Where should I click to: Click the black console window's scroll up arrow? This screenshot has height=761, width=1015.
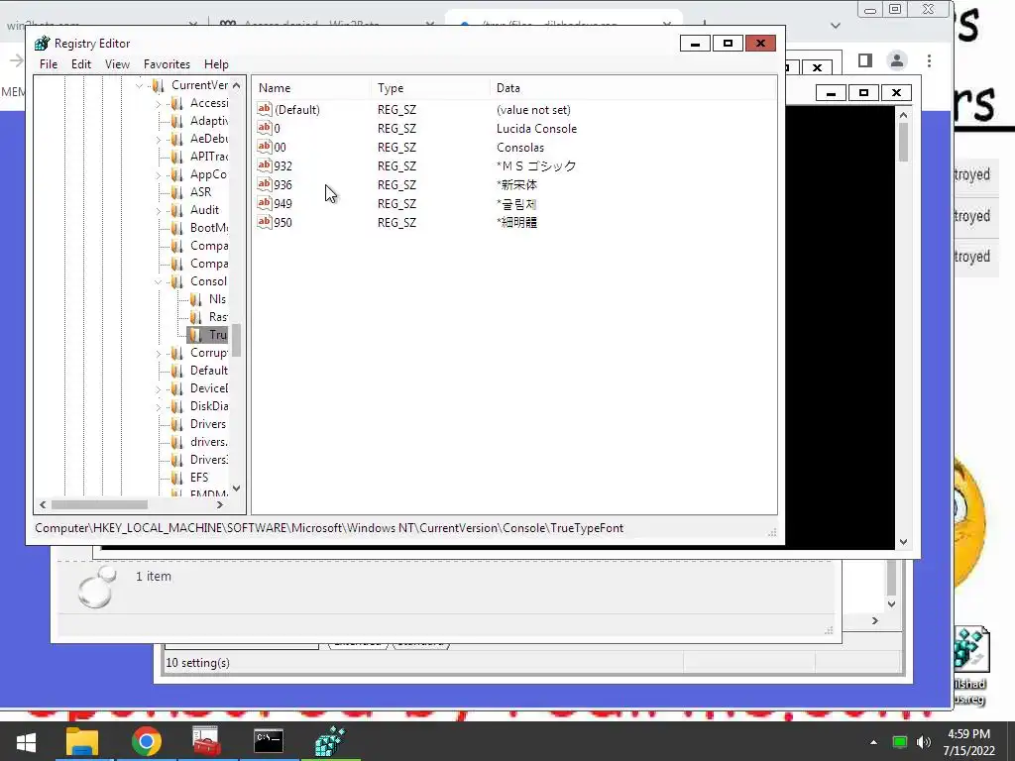pyautogui.click(x=904, y=115)
